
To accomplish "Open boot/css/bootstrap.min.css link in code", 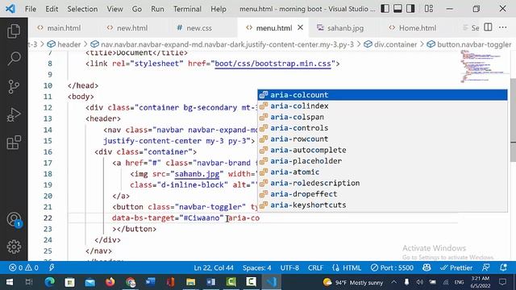I will (x=273, y=64).
